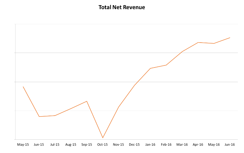
Task: Click the October 2015 lowest data point
Action: coord(103,137)
